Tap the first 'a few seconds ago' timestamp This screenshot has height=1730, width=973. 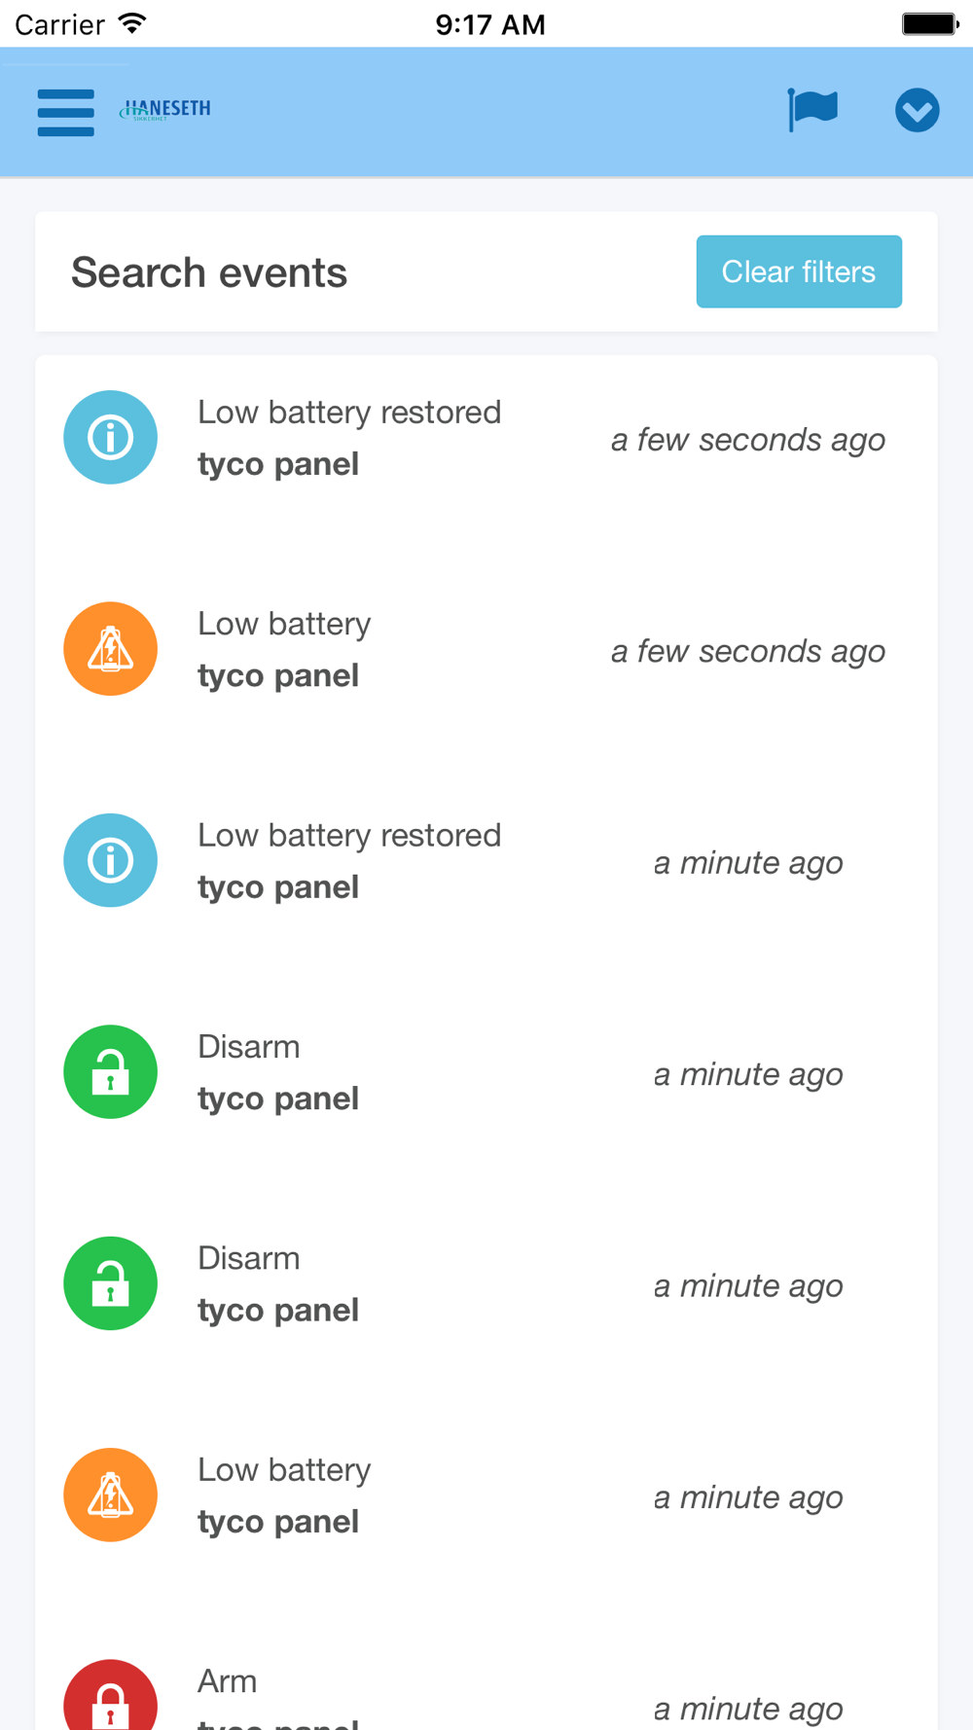747,440
